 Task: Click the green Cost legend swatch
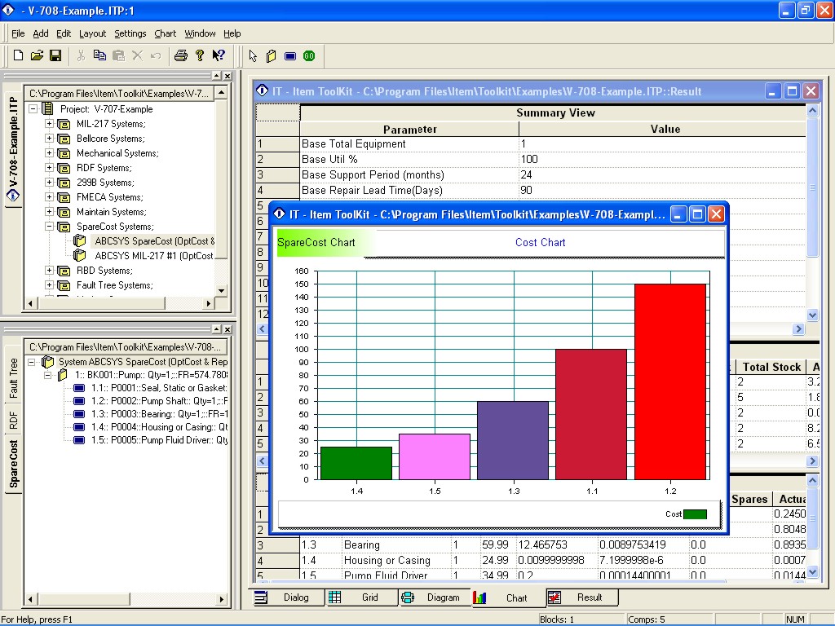pos(695,514)
